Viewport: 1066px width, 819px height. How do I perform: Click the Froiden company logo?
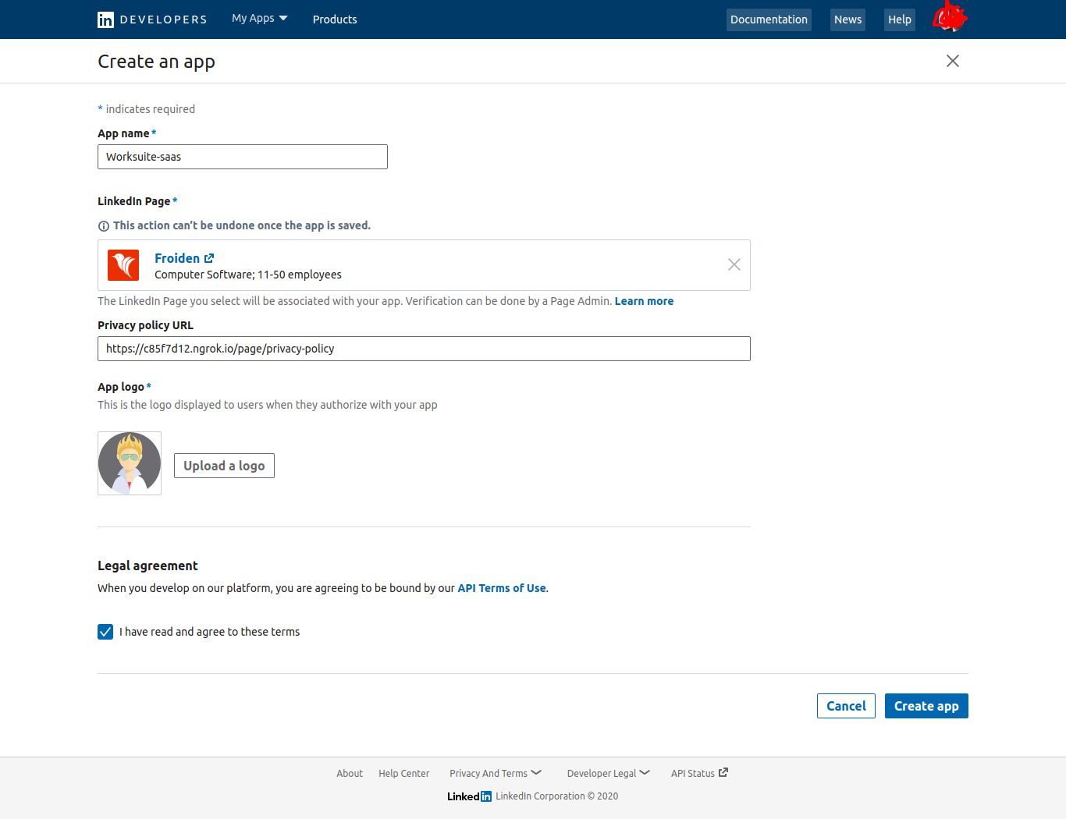(123, 265)
